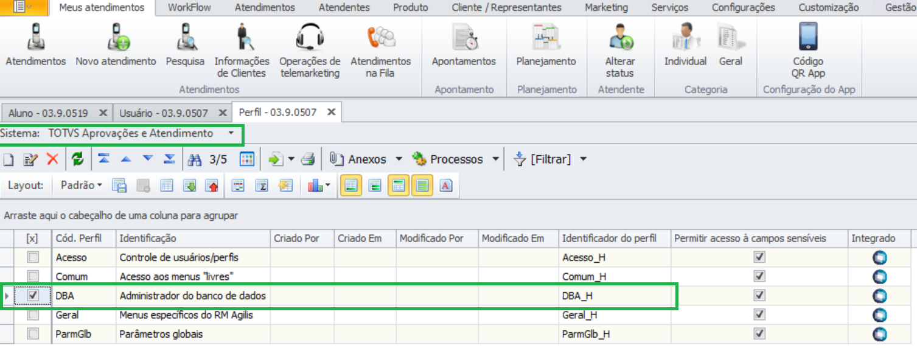Open the Sistema dropdown

[231, 133]
